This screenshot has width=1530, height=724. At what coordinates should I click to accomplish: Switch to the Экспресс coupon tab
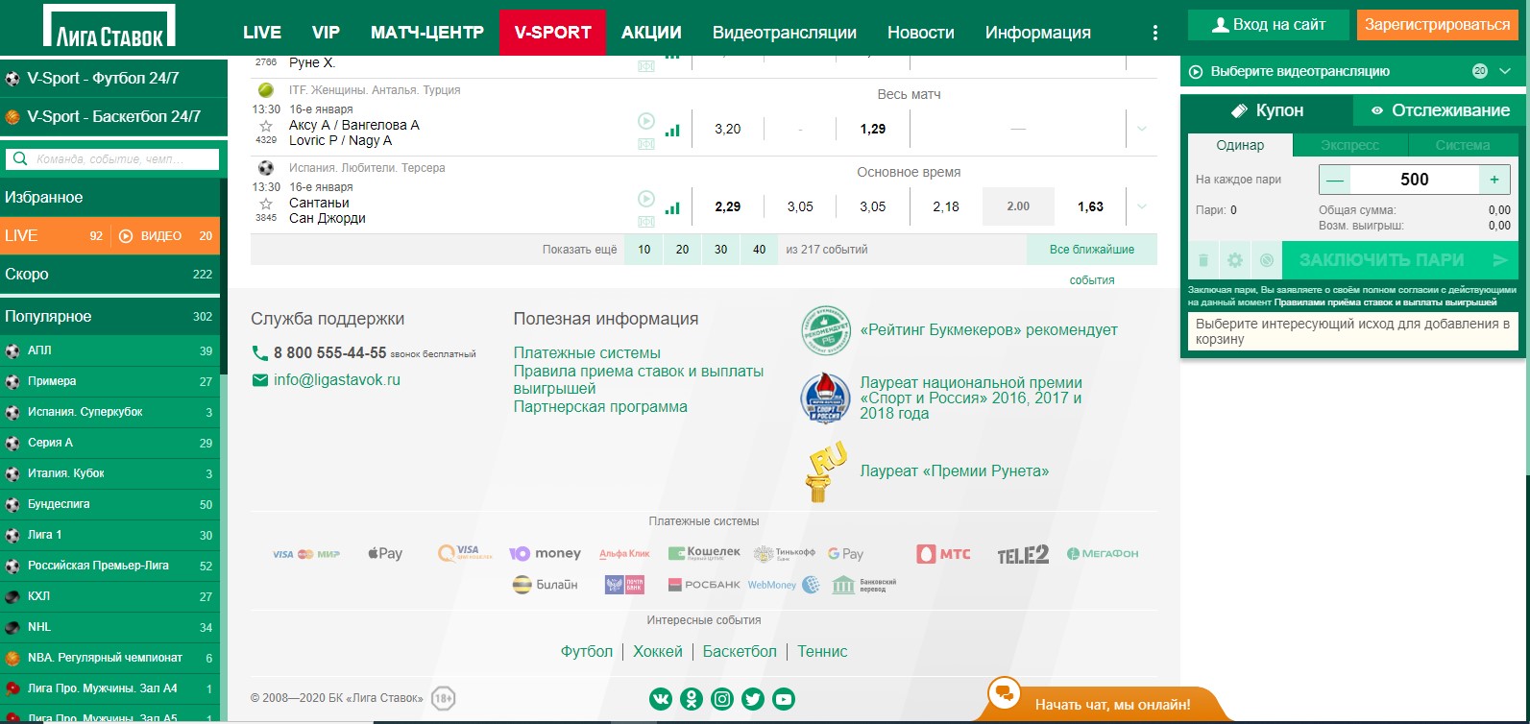click(x=1349, y=145)
